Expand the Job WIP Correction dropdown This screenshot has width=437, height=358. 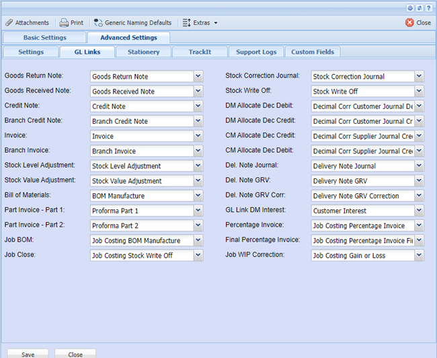coord(420,255)
